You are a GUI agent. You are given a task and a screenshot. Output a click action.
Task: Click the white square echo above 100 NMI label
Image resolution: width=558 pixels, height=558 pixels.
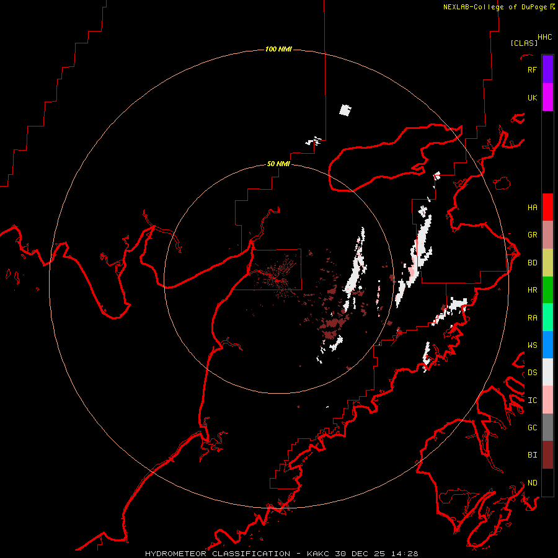pyautogui.click(x=345, y=110)
